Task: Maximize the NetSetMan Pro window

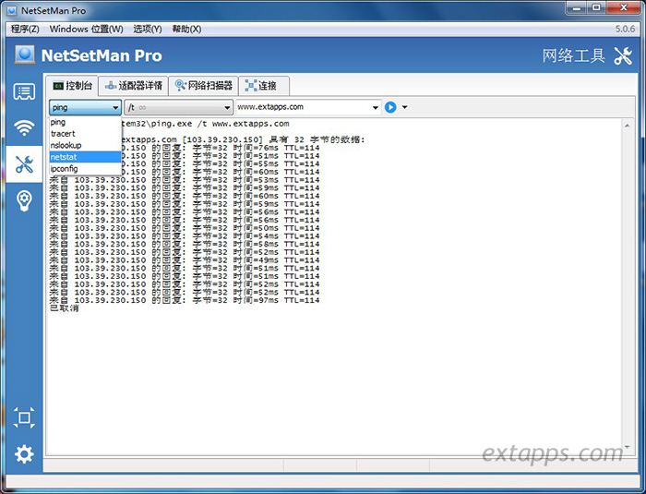Action: pyautogui.click(x=596, y=8)
